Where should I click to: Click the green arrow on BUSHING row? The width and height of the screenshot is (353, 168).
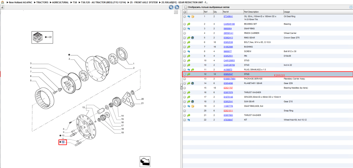tap(189, 47)
